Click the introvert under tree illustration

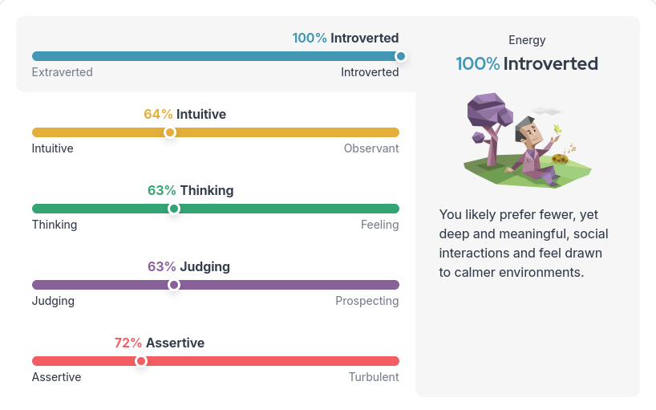[x=527, y=140]
